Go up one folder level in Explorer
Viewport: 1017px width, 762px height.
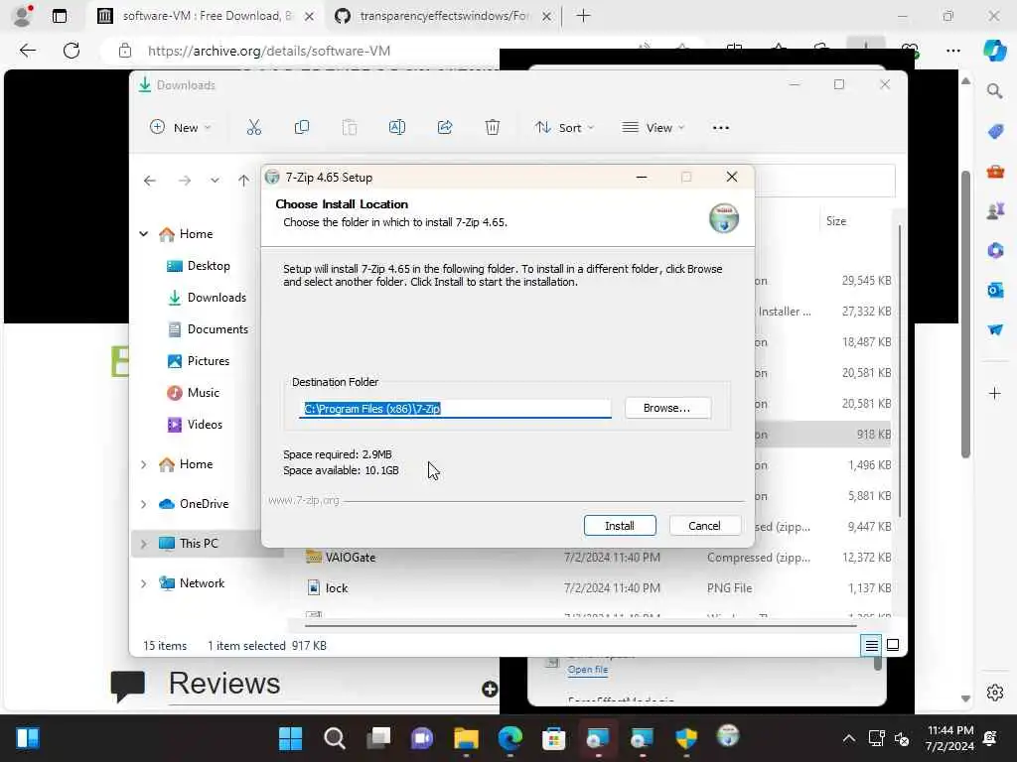coord(244,181)
